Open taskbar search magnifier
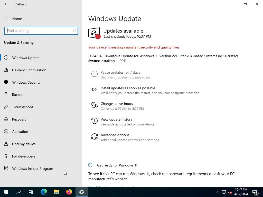This screenshot has height=197, width=263. (18, 192)
